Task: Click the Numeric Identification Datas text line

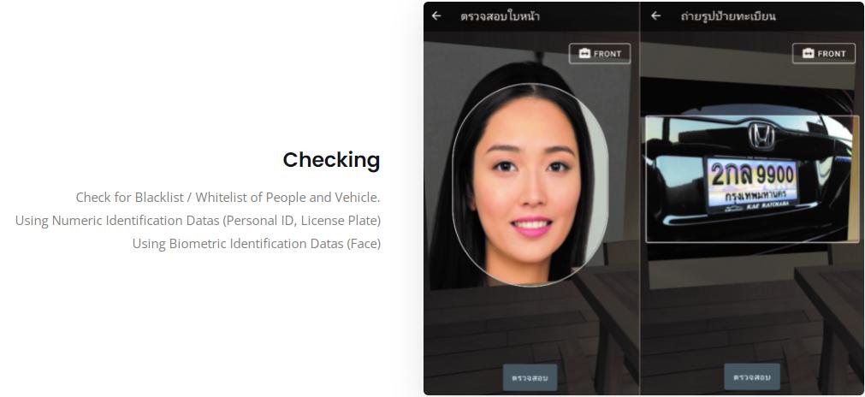Action: [x=198, y=221]
